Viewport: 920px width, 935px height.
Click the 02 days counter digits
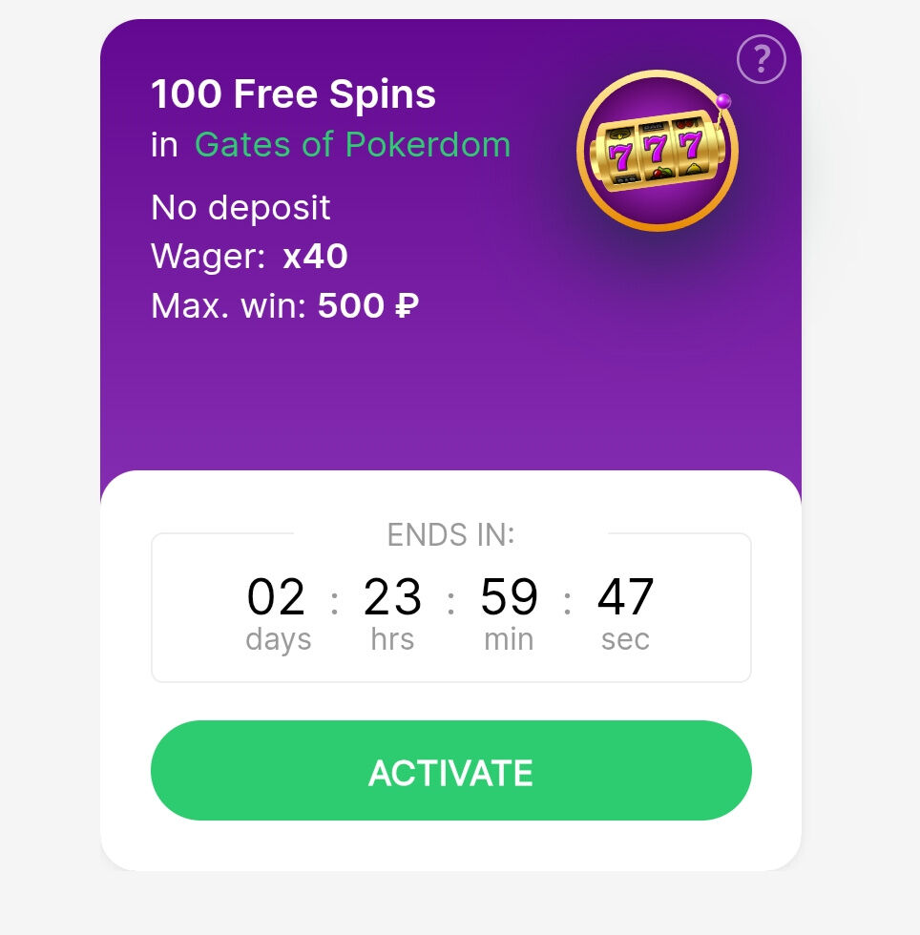click(276, 596)
